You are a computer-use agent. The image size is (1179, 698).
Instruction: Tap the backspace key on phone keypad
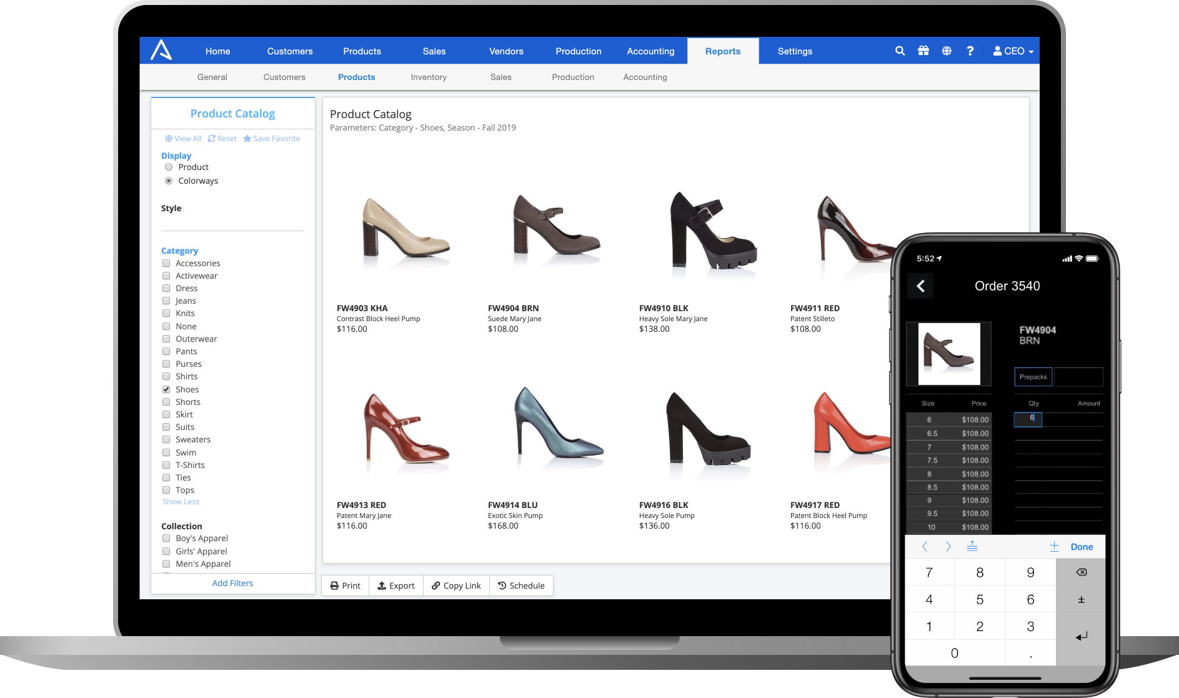[1081, 572]
